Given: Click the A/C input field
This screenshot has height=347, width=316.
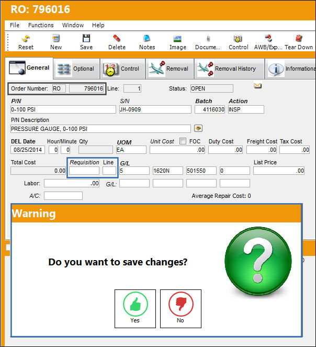Looking at the screenshot, I should pos(63,196).
